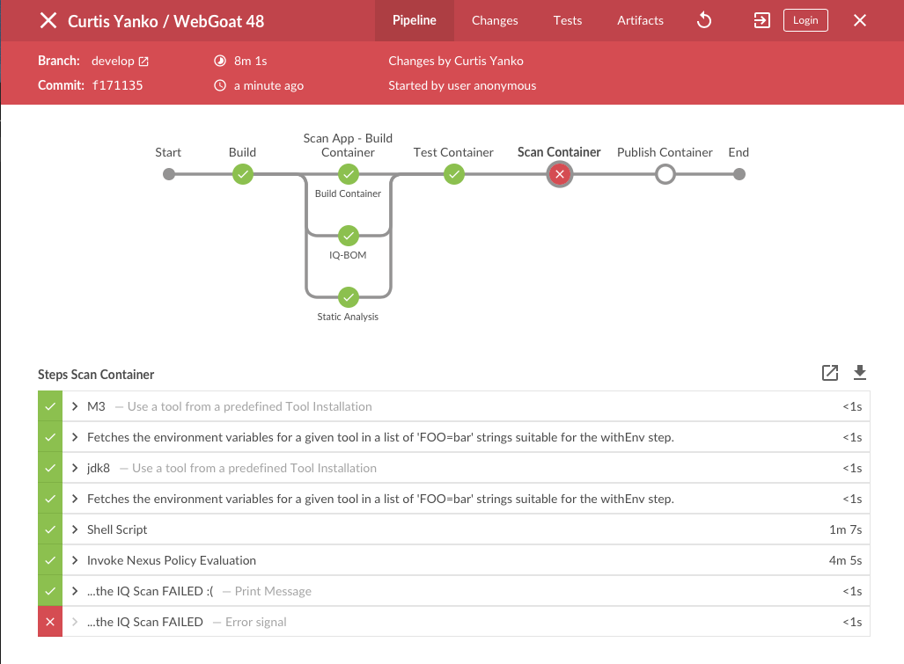The width and height of the screenshot is (904, 664).
Task: Select the Test Container stage node
Action: tap(454, 174)
